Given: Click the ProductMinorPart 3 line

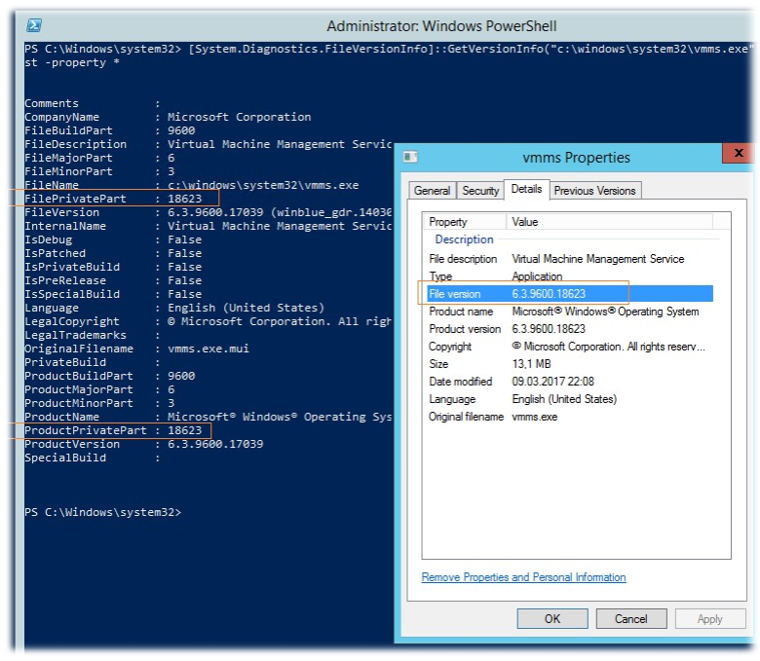Looking at the screenshot, I should click(x=99, y=403).
